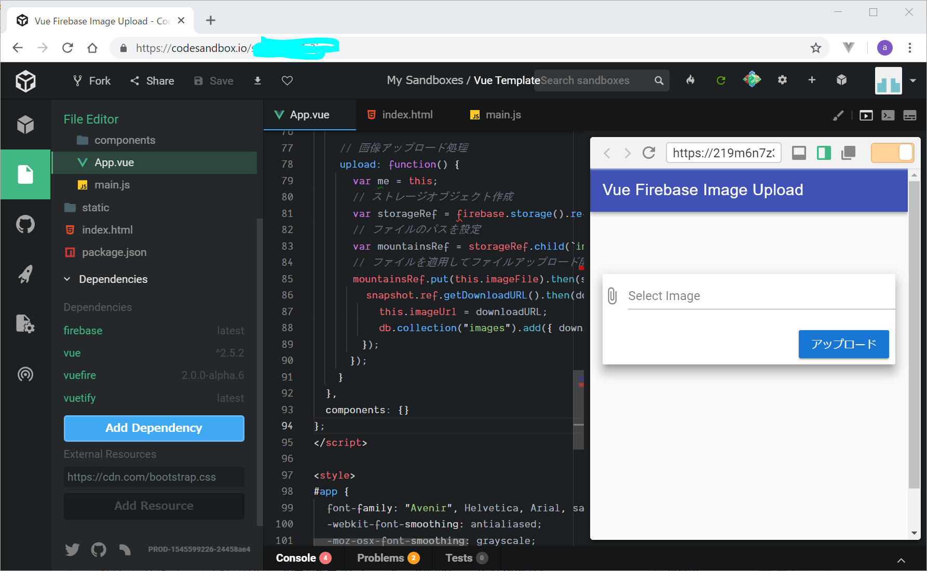Open the Deployment rocket panel
The height and width of the screenshot is (571, 927).
(25, 274)
